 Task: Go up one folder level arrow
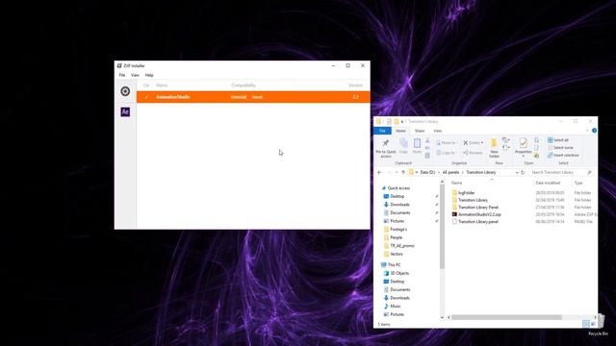[x=403, y=172]
